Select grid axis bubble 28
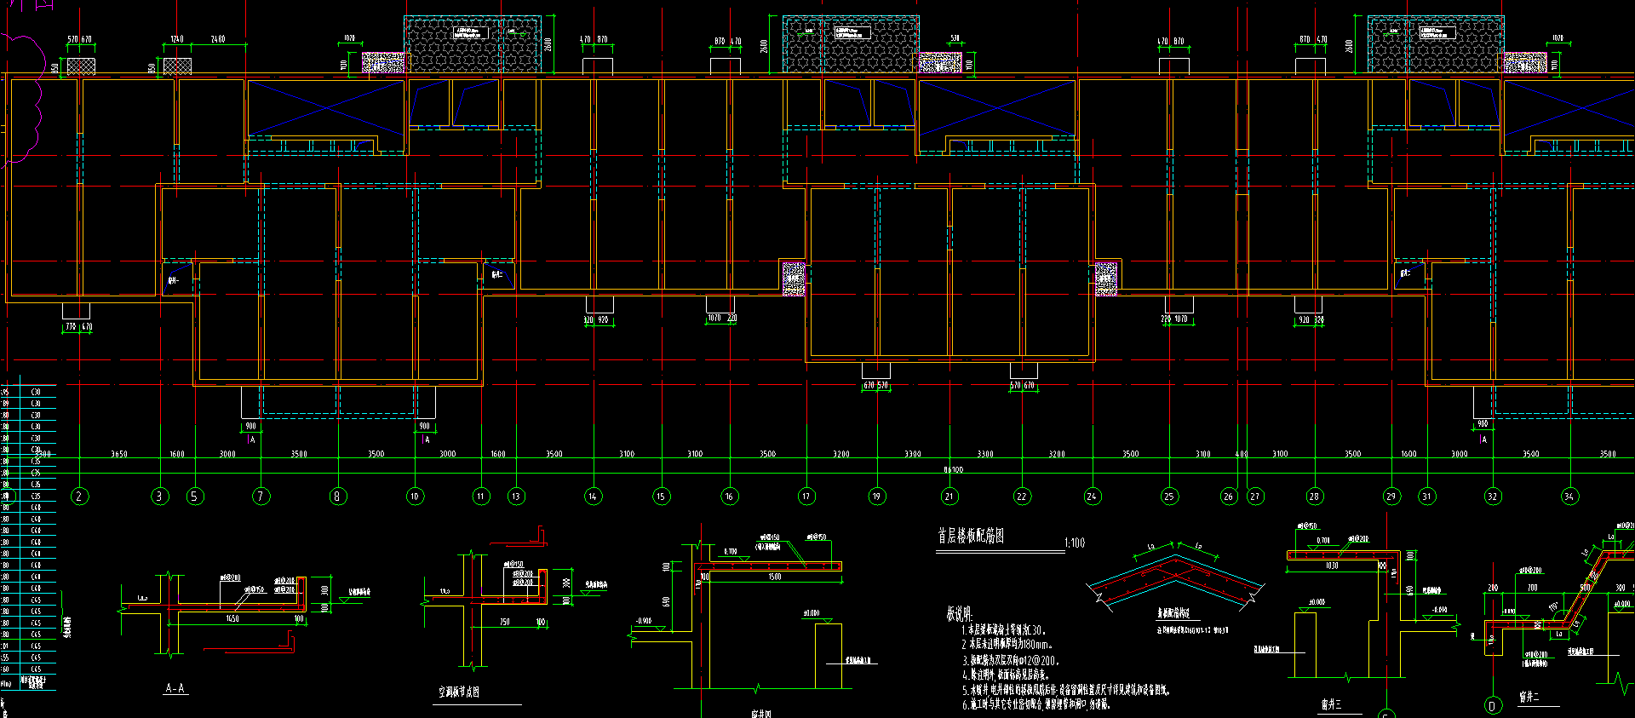The height and width of the screenshot is (718, 1635). pyautogui.click(x=1315, y=496)
